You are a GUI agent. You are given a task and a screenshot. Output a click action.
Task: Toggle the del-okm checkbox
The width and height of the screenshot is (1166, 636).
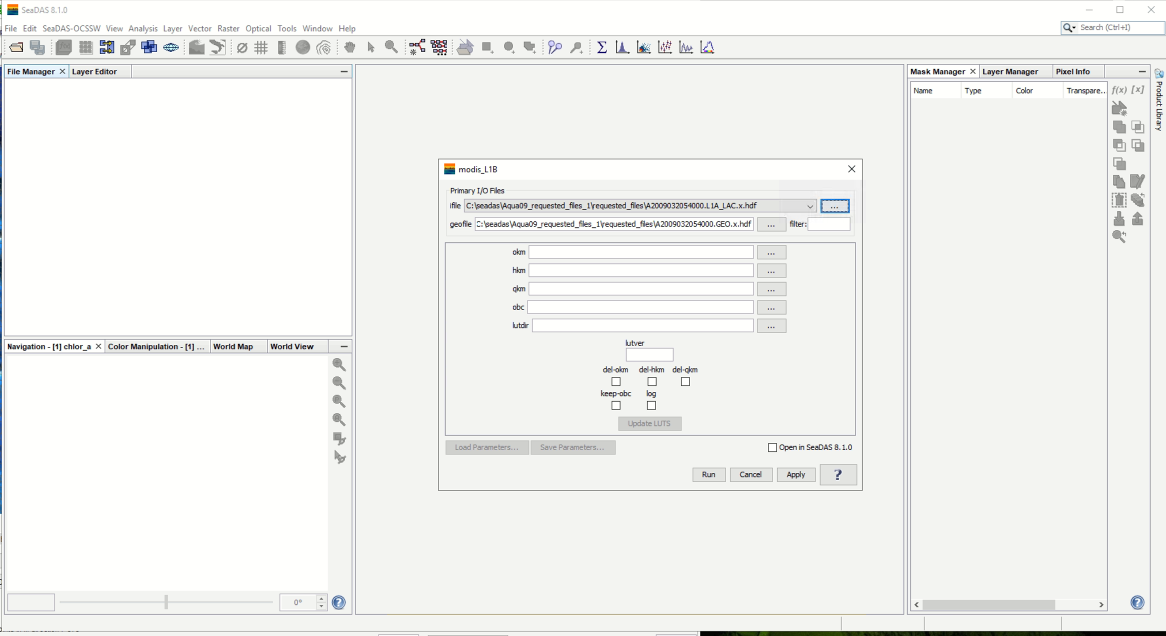(x=615, y=381)
